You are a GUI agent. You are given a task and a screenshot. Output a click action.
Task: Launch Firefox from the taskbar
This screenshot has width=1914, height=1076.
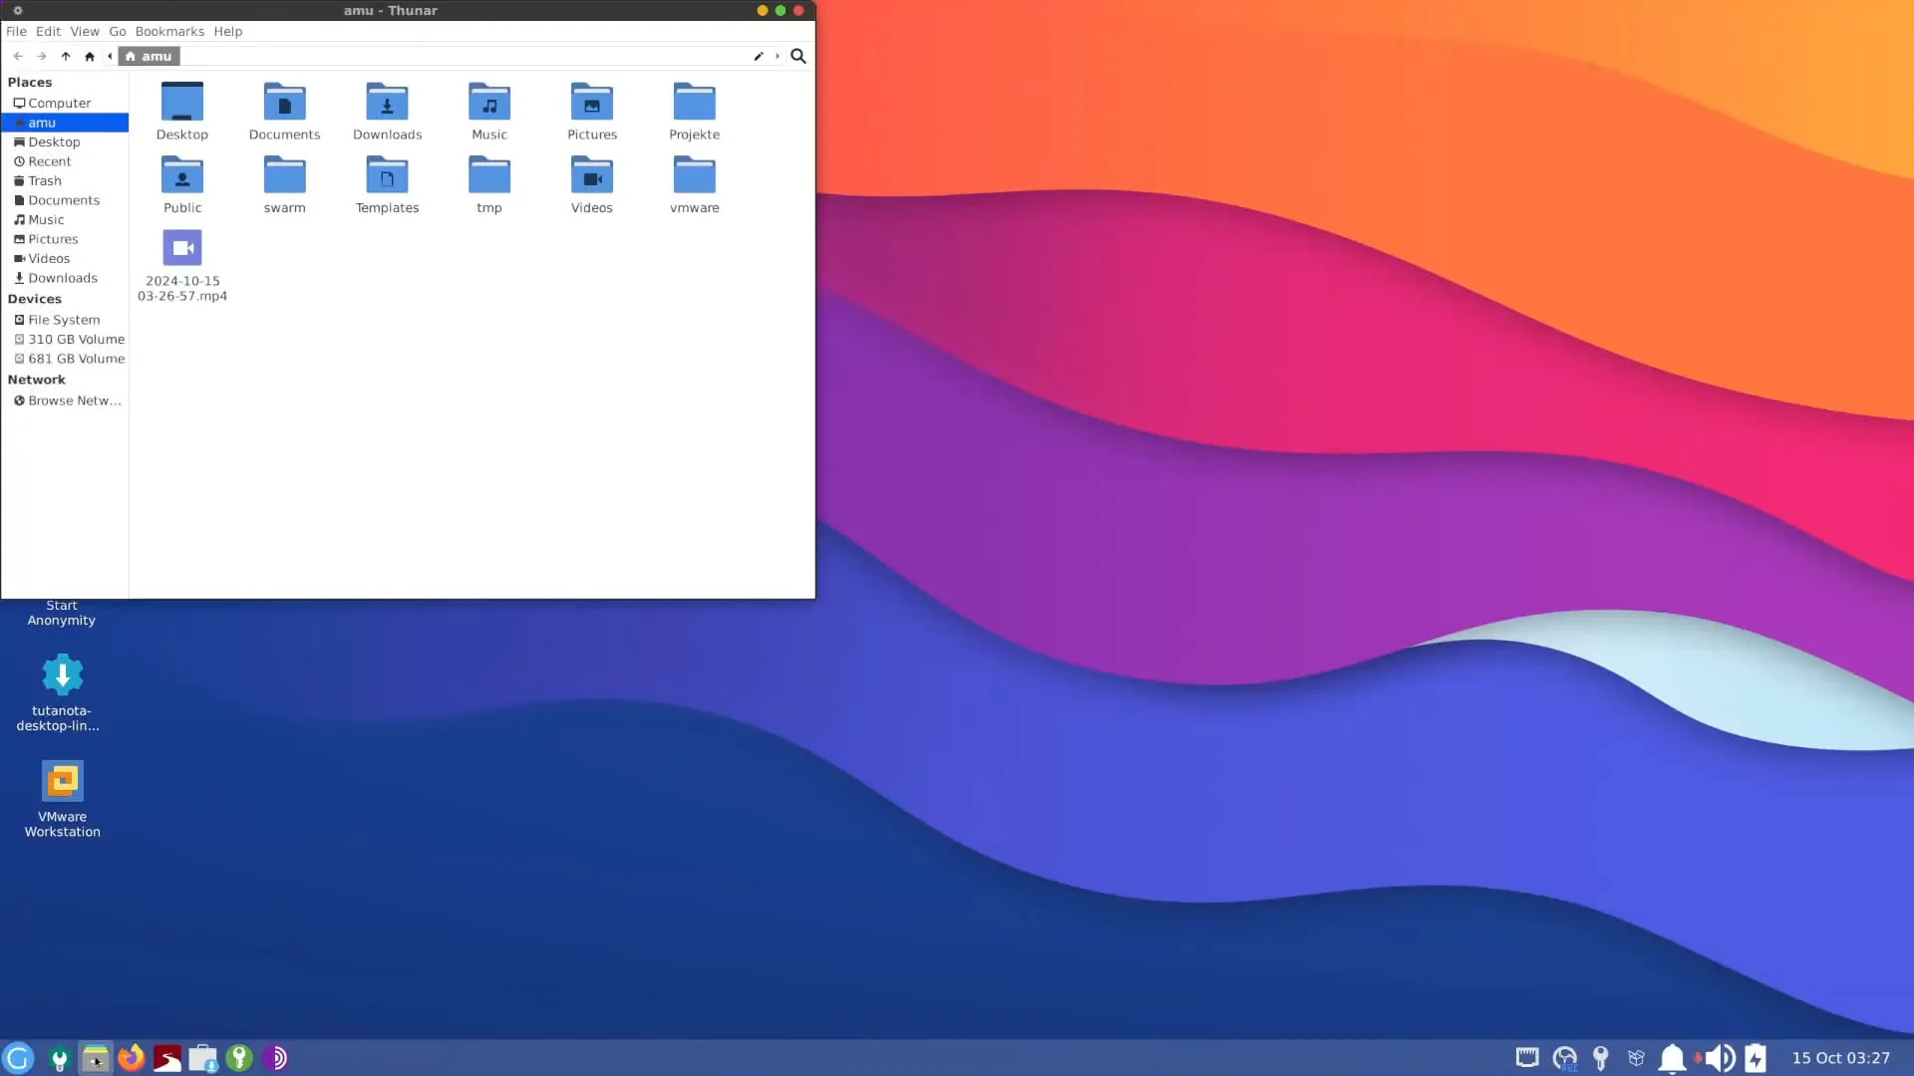[x=131, y=1058]
